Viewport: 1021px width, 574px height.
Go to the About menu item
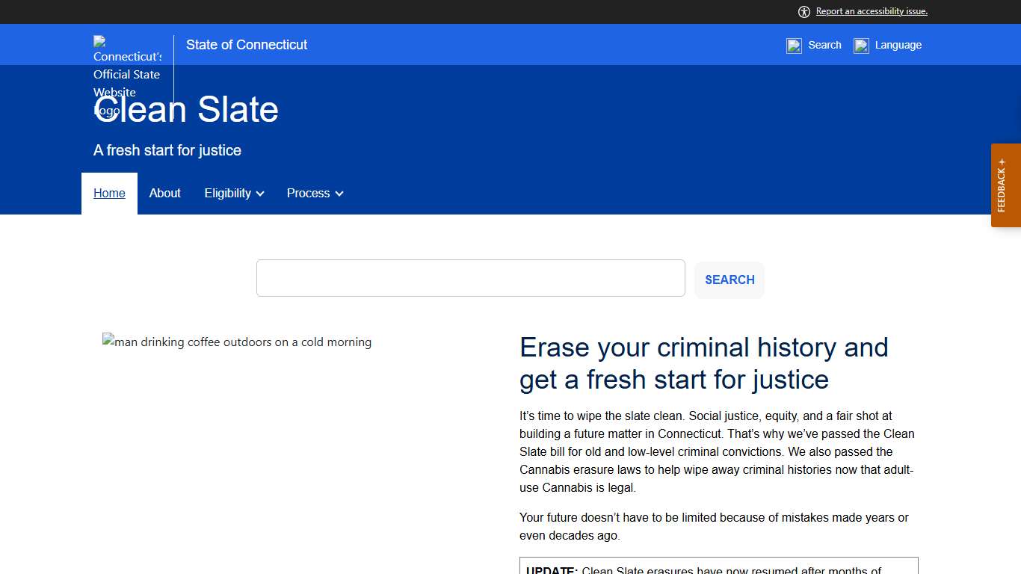[x=164, y=193]
